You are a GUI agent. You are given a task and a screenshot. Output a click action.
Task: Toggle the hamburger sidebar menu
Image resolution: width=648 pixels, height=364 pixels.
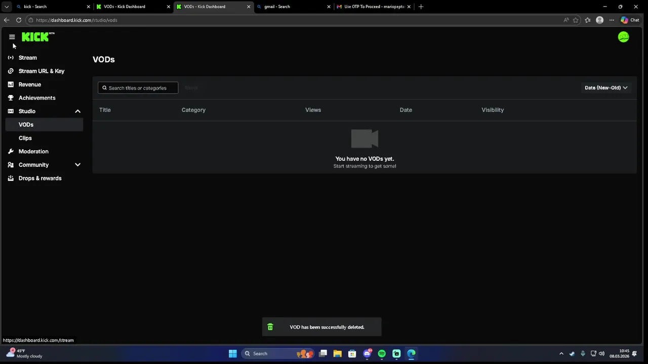(12, 37)
